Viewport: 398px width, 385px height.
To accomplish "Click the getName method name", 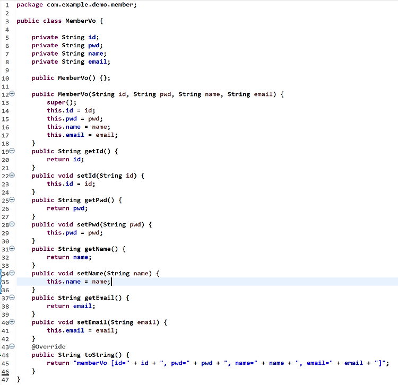I will (98, 249).
